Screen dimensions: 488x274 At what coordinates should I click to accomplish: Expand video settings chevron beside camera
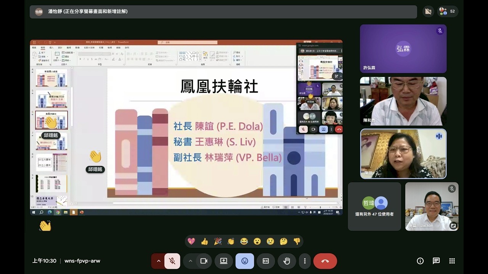(190, 261)
